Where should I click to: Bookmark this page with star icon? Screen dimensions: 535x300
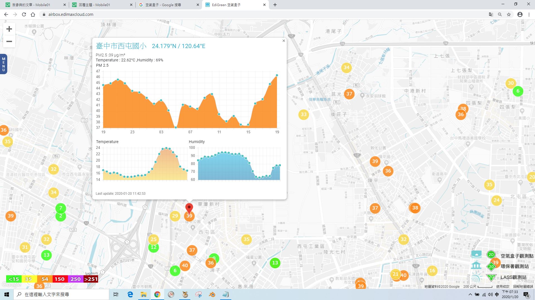coord(509,14)
